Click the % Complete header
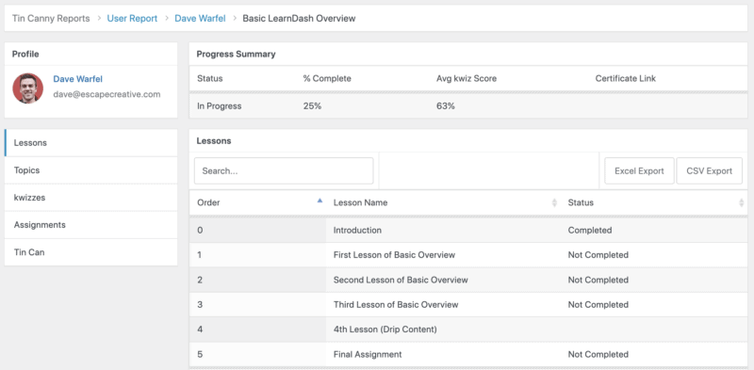 327,78
